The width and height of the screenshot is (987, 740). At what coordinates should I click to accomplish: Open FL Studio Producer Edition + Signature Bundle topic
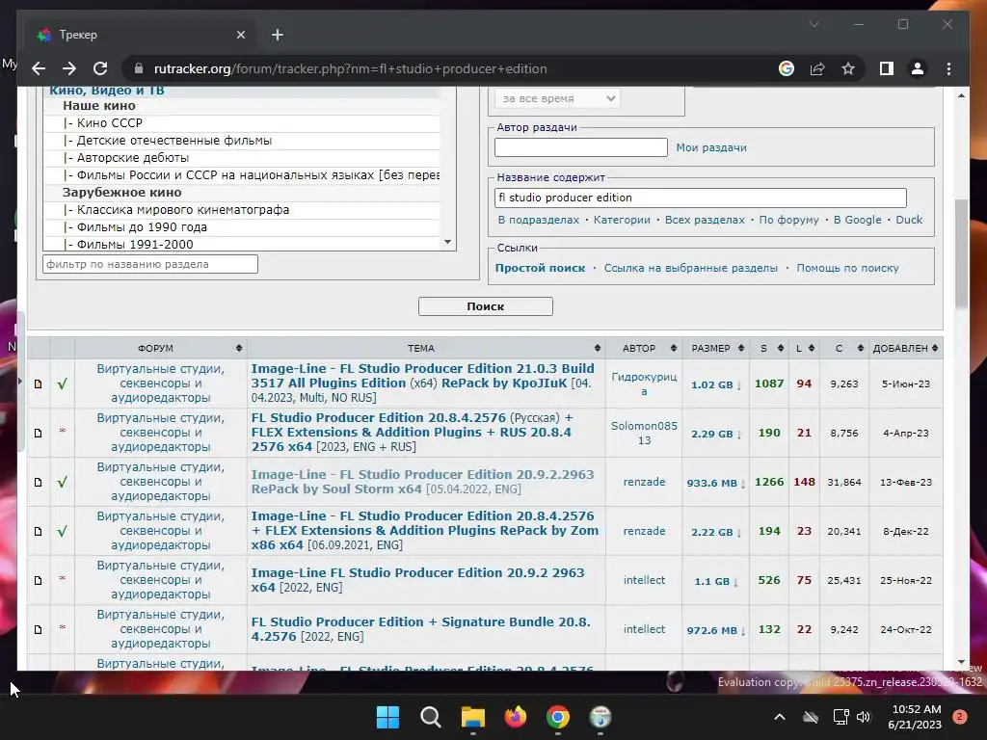pyautogui.click(x=420, y=628)
